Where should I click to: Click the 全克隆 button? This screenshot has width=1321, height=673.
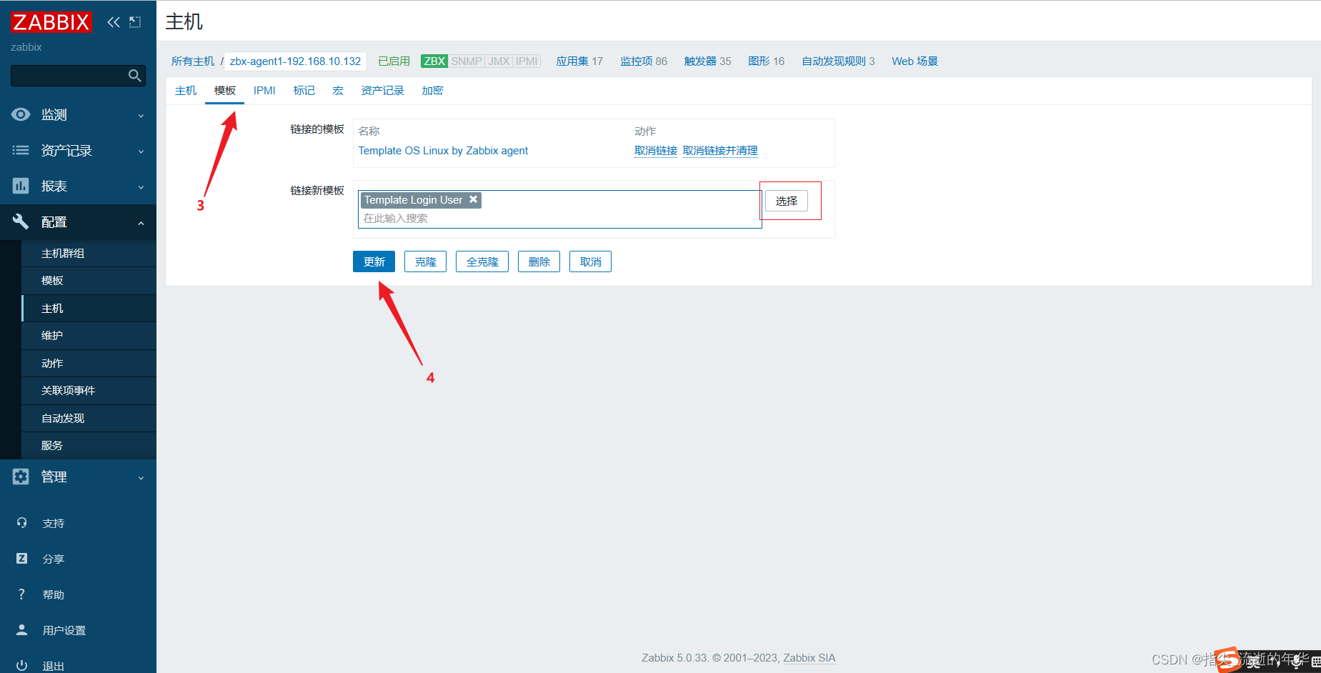(x=482, y=261)
